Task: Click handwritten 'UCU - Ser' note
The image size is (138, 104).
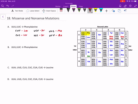Action: (x=39, y=31)
